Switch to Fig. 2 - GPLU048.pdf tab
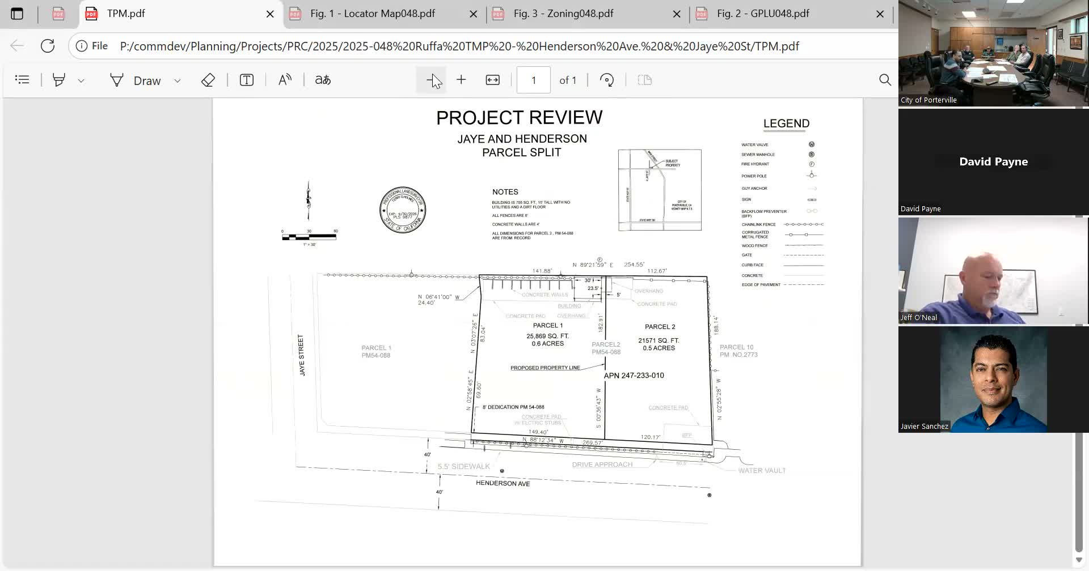This screenshot has height=571, width=1089. (763, 14)
